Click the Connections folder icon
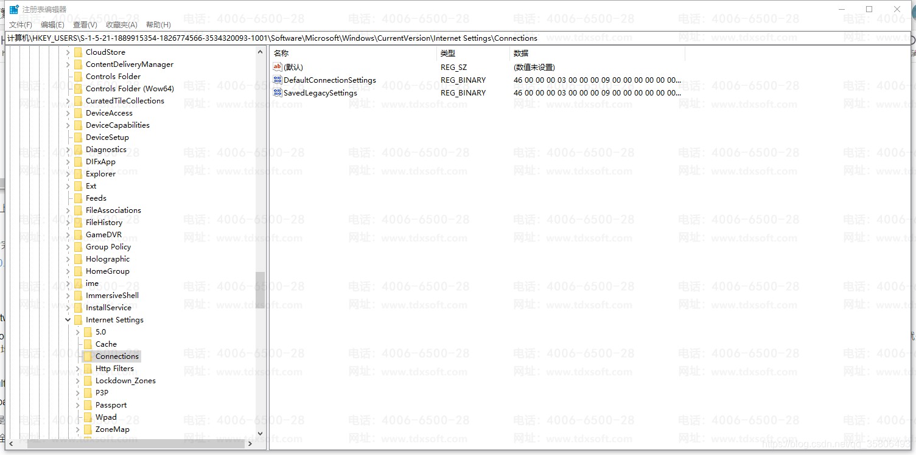 [x=88, y=356]
